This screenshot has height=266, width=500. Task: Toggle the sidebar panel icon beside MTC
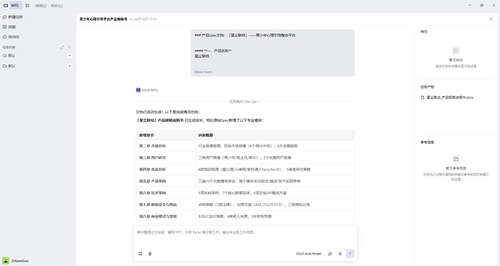pos(28,5)
